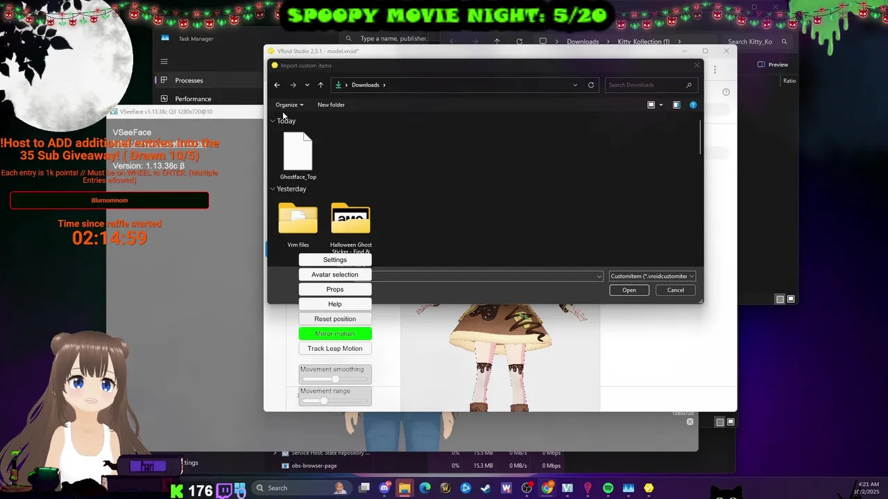This screenshot has height=499, width=888.
Task: Open recent locations chevron in Import dialog
Action: coord(307,85)
